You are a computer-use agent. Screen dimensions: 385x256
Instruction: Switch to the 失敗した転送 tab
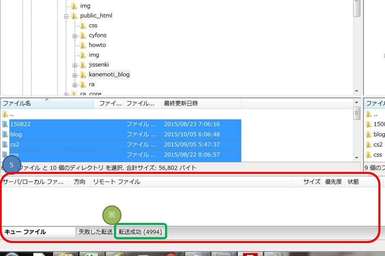(96, 232)
